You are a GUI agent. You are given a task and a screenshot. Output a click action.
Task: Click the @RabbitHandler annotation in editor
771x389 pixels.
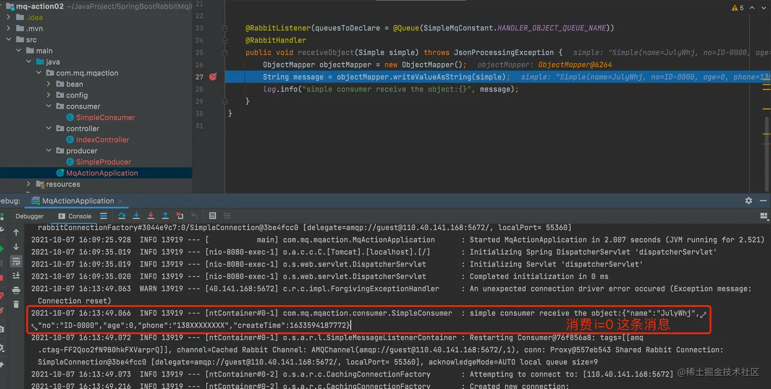(276, 40)
